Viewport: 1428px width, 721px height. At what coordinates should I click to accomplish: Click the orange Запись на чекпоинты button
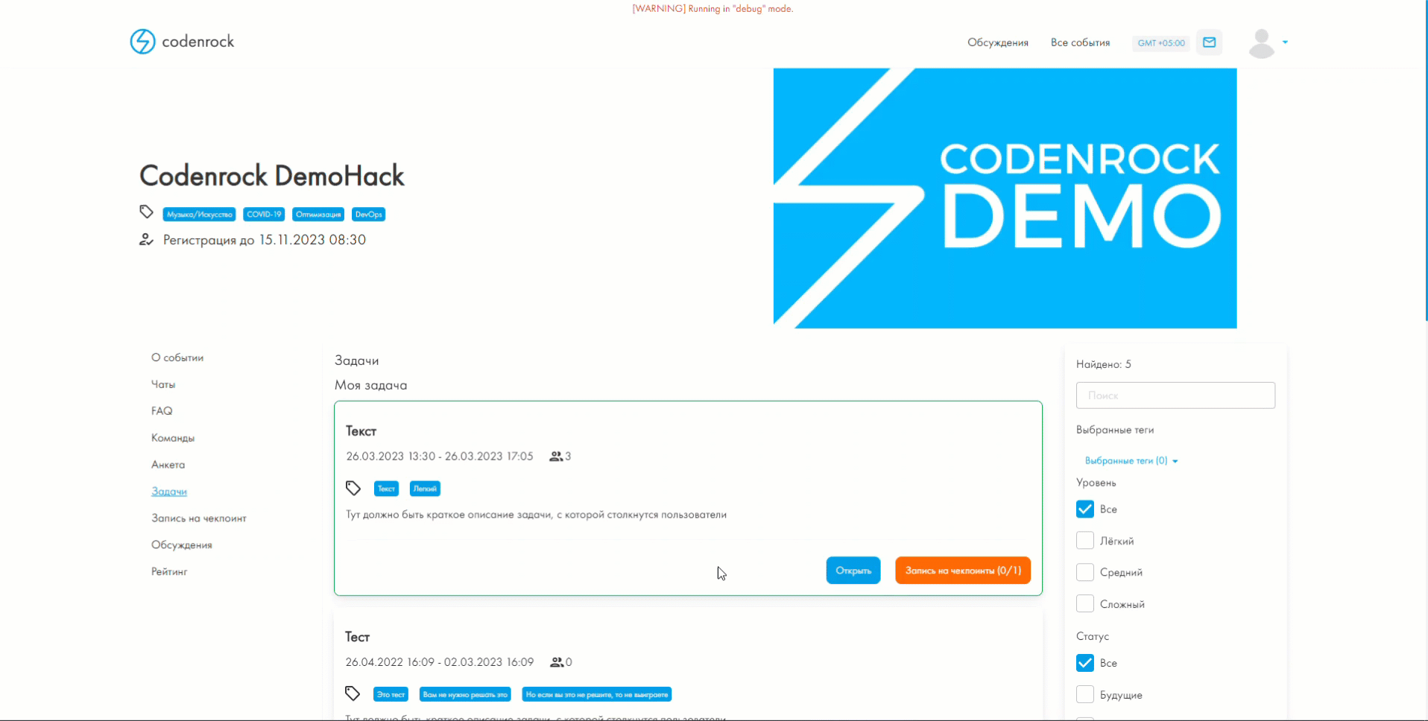tap(962, 571)
